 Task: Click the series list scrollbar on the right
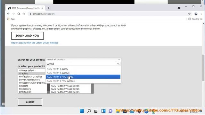tap(92, 88)
